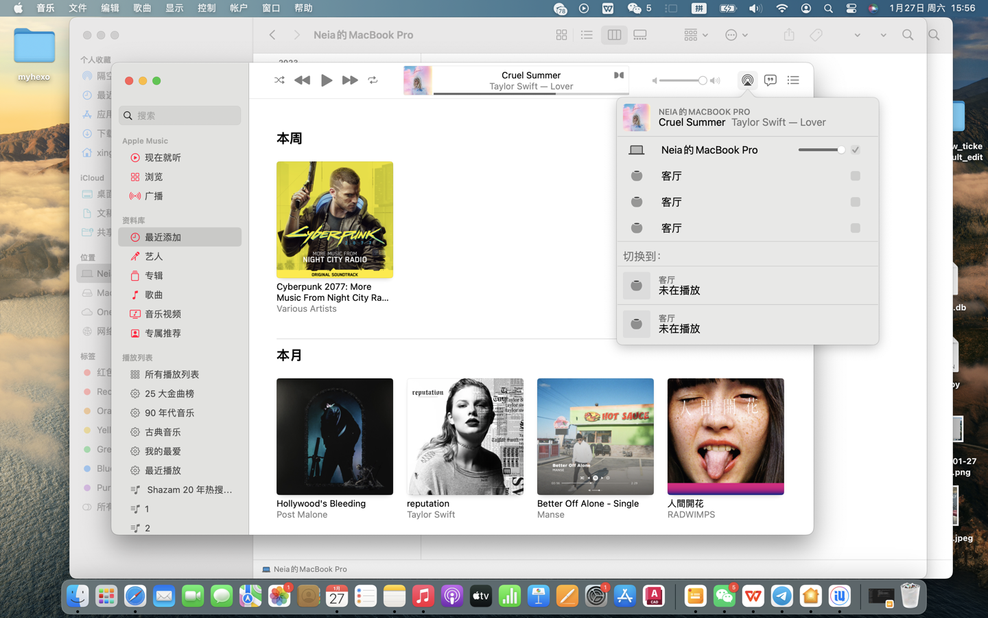
Task: Toggle shuffle in Music toolbar
Action: 279,80
